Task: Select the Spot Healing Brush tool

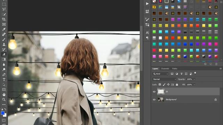Action: point(4,34)
